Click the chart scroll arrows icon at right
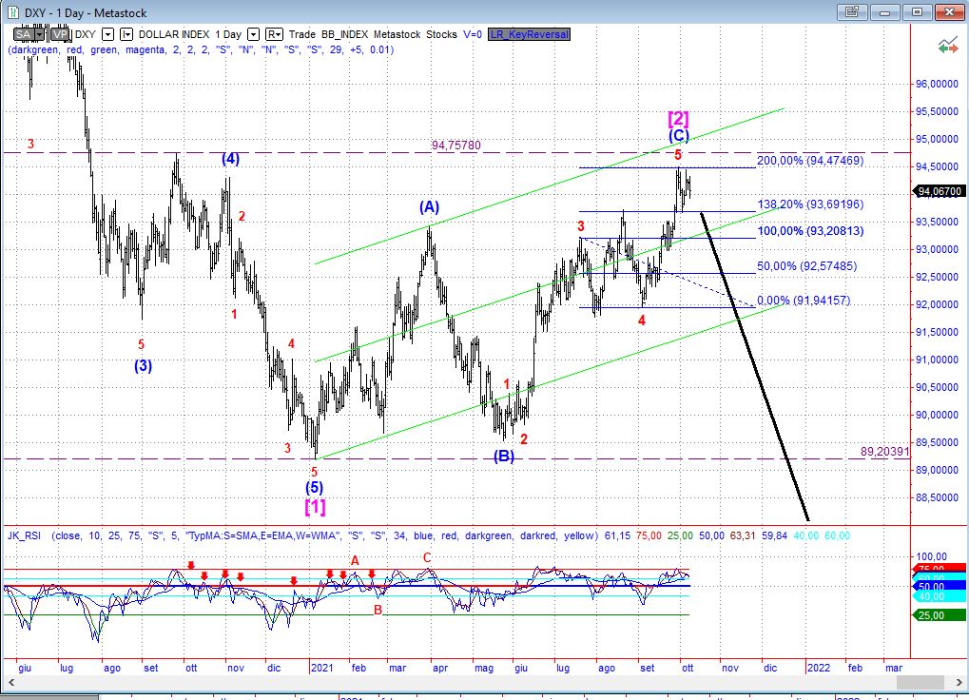The width and height of the screenshot is (969, 700). (x=947, y=46)
